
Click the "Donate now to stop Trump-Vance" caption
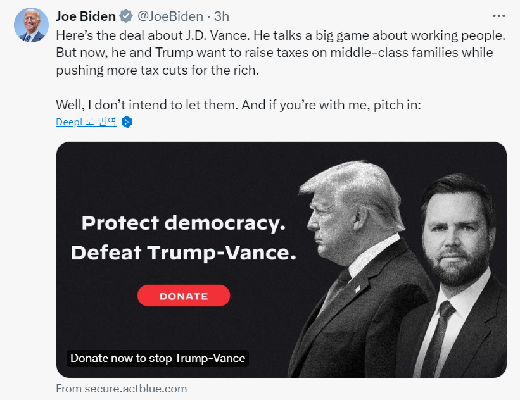click(158, 358)
